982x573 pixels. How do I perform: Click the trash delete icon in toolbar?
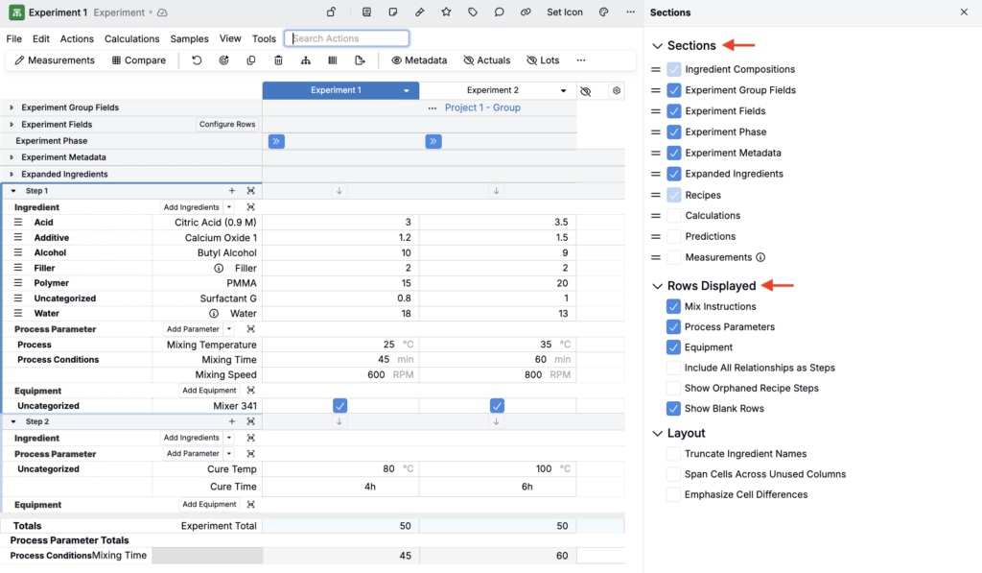(278, 60)
